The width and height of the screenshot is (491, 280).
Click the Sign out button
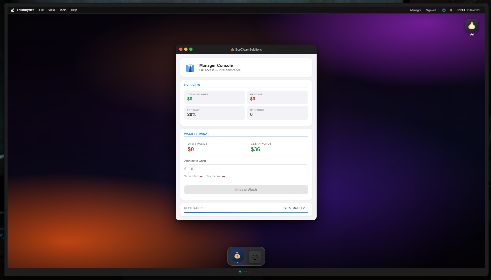click(x=431, y=10)
